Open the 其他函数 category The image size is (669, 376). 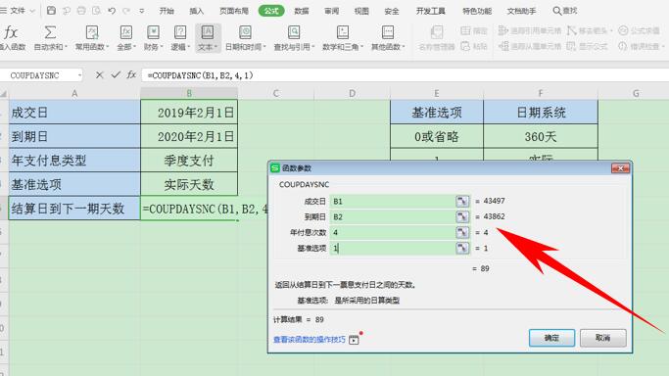click(x=388, y=38)
